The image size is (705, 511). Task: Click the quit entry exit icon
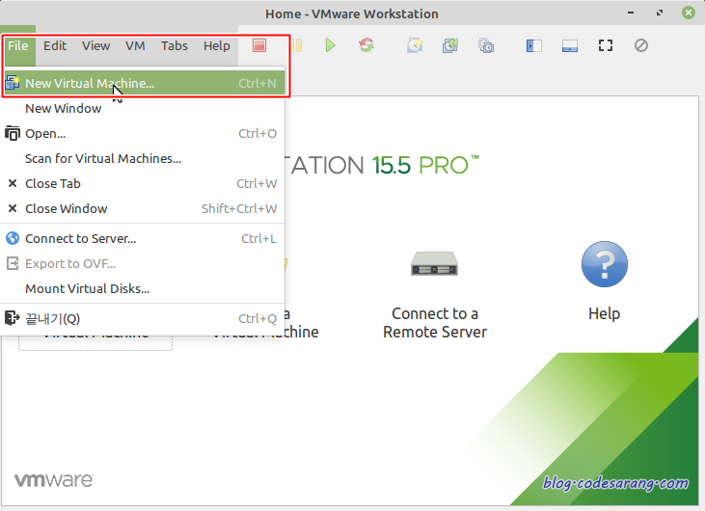[13, 318]
